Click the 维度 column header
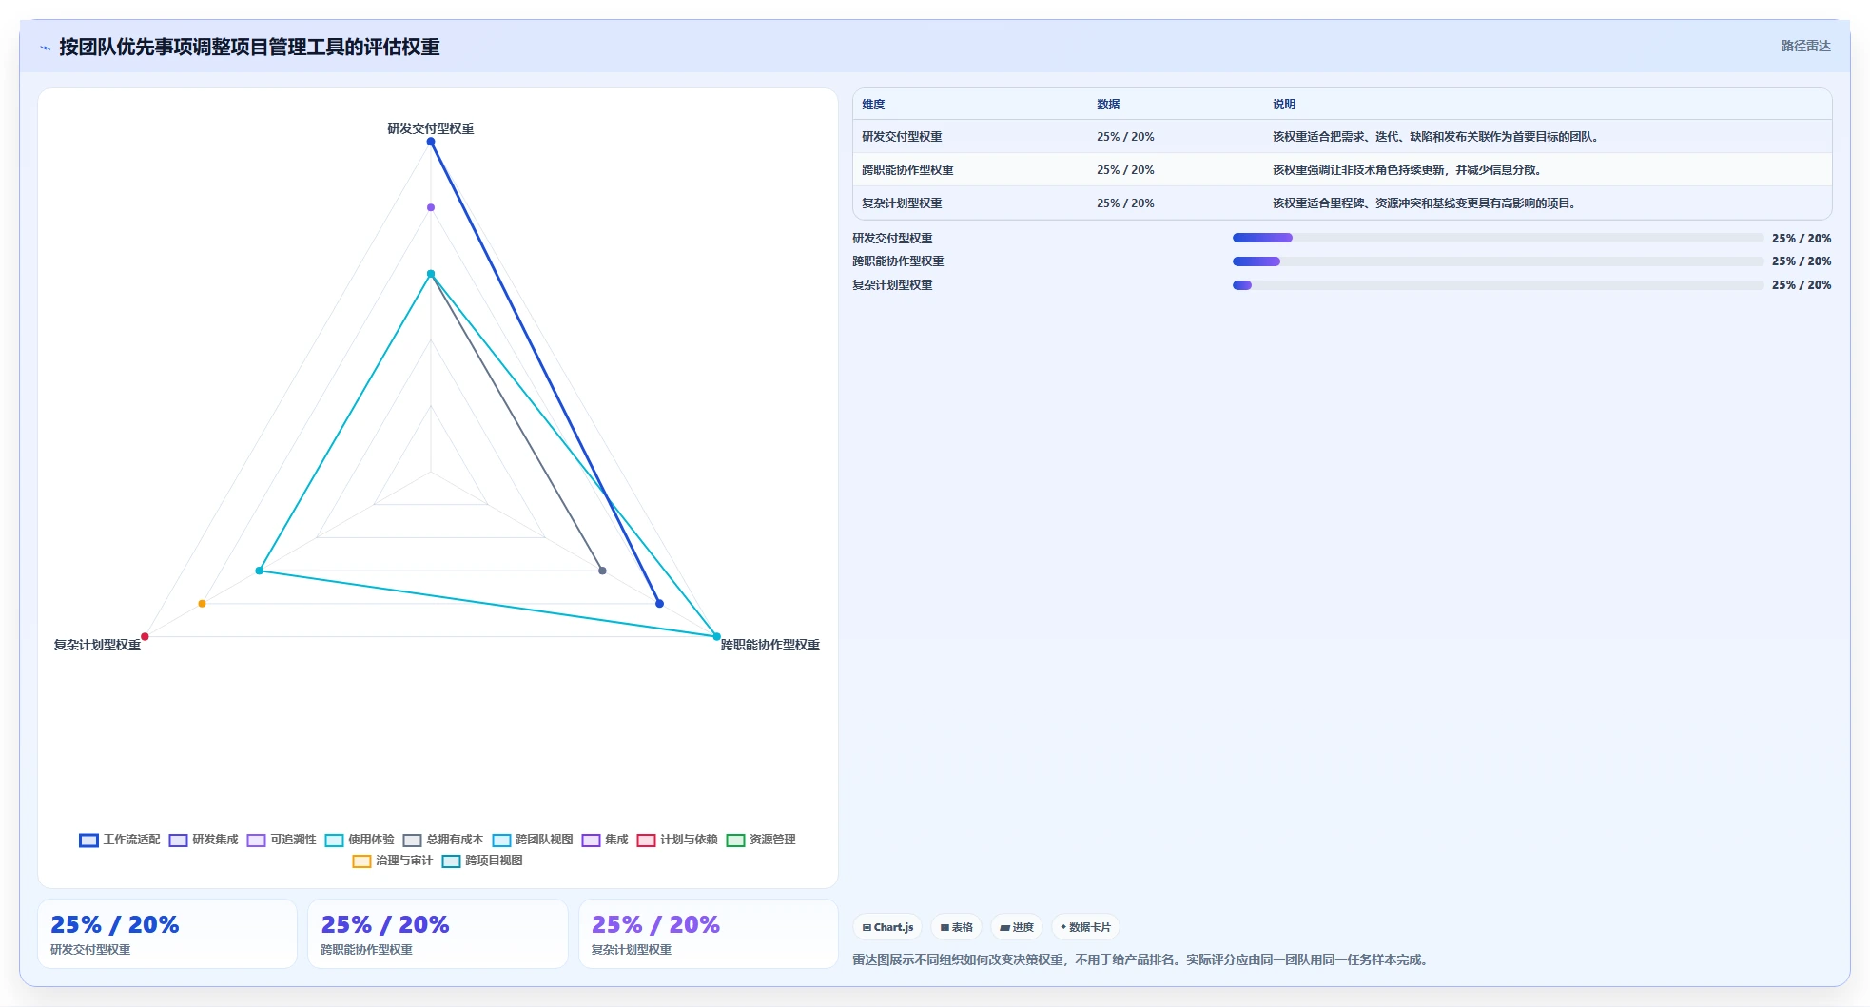The image size is (1870, 1007). [x=873, y=105]
